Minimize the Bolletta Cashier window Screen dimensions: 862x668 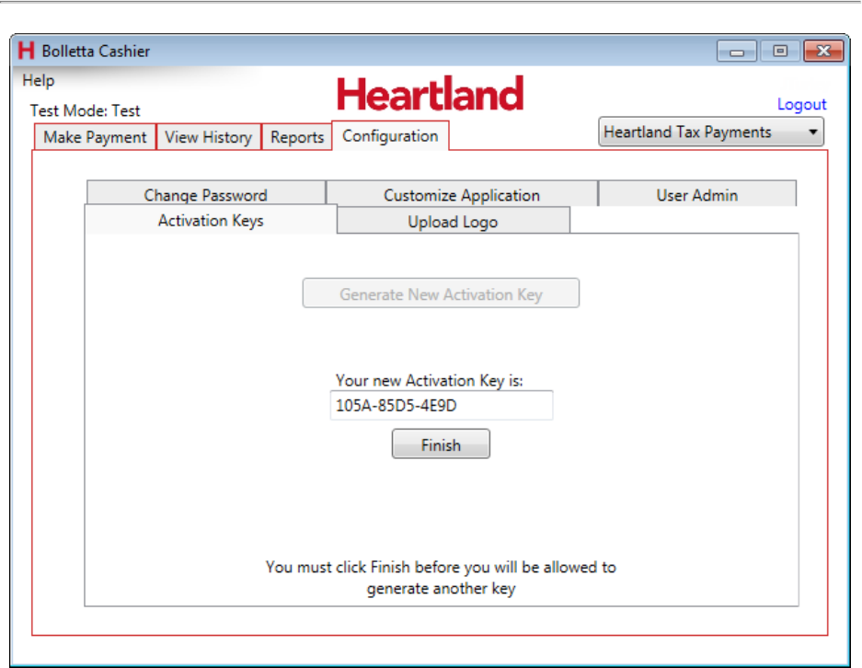tap(737, 52)
